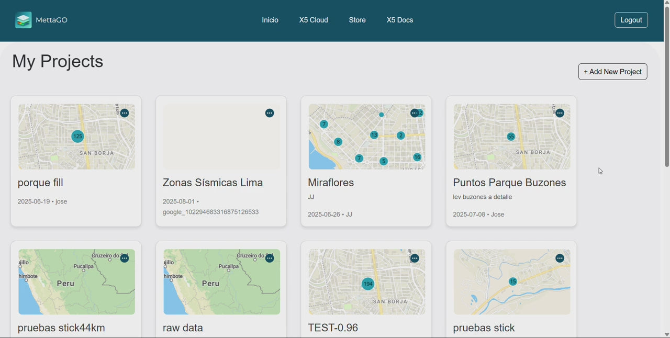
Task: Open options menu on porque fill card
Action: (125, 113)
